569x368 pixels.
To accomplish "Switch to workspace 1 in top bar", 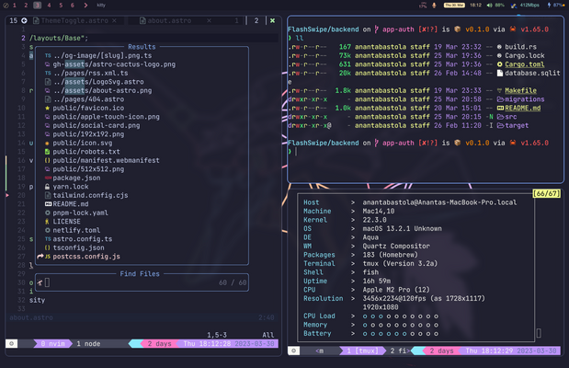I will [14, 6].
